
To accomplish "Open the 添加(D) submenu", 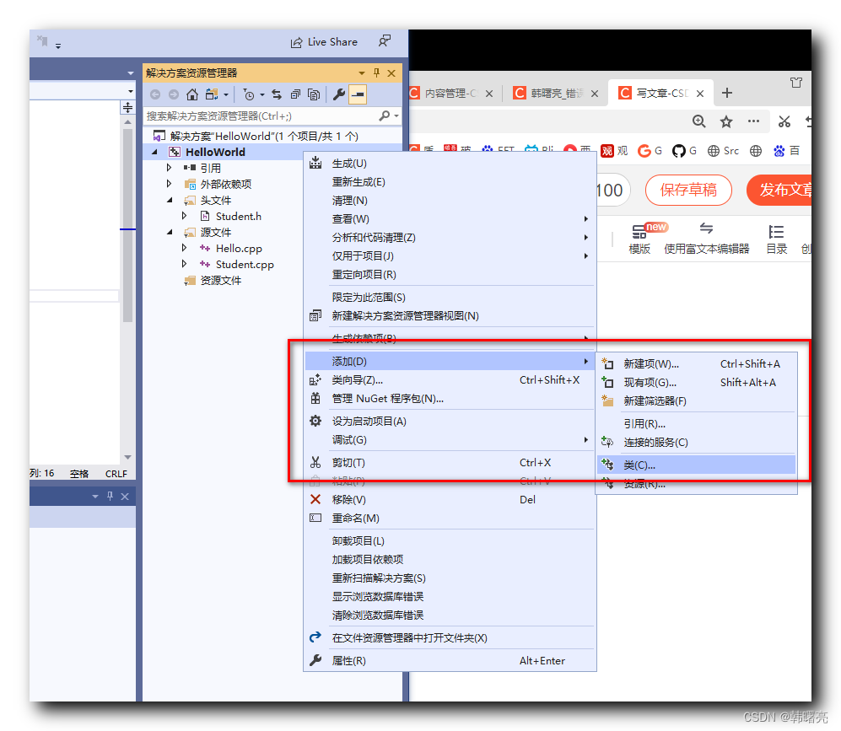I will pos(450,361).
